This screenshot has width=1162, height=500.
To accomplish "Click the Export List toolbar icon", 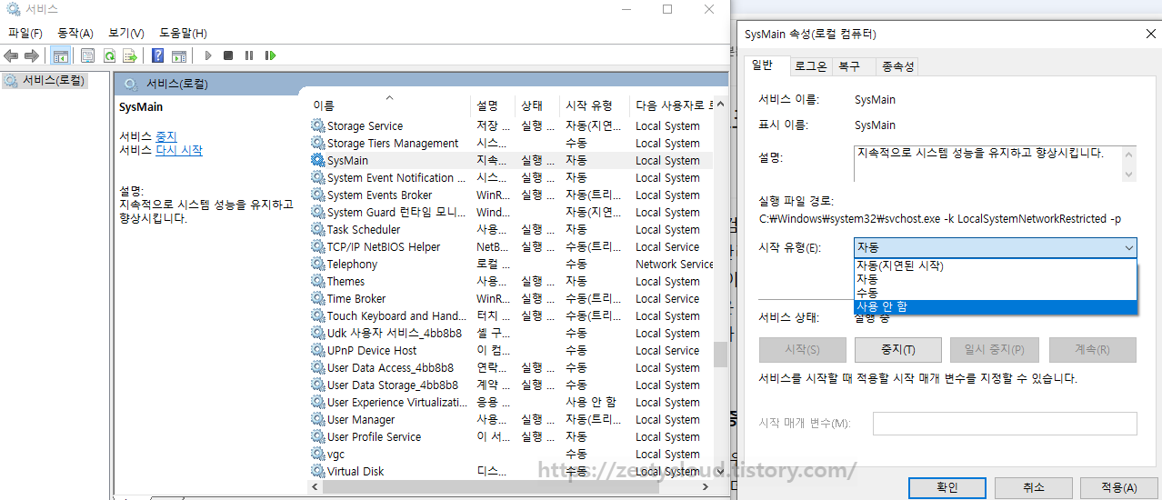I will tap(130, 55).
